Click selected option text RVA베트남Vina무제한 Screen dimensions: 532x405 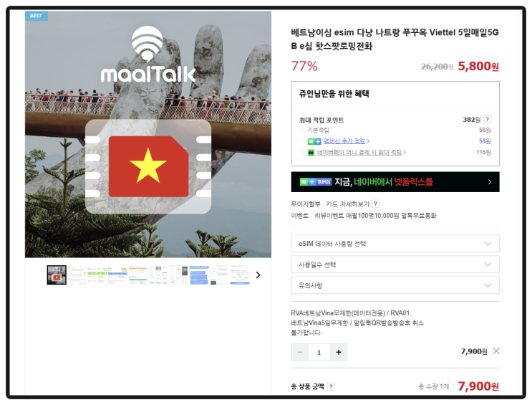357,323
